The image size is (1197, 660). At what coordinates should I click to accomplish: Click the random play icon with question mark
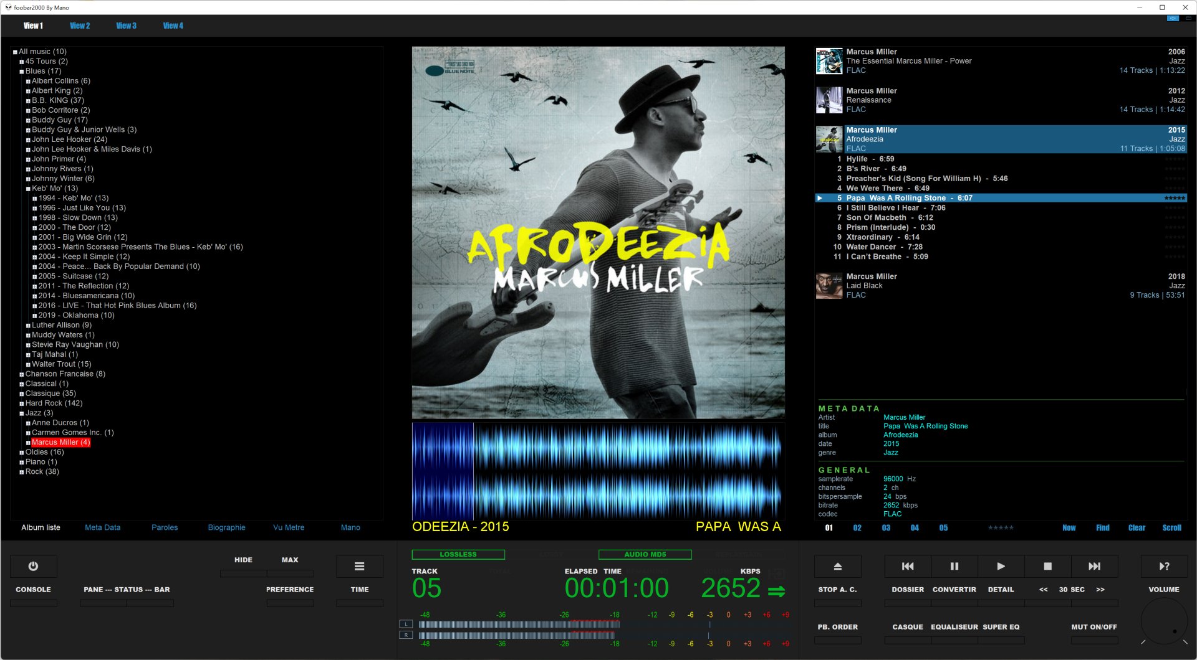(1164, 566)
